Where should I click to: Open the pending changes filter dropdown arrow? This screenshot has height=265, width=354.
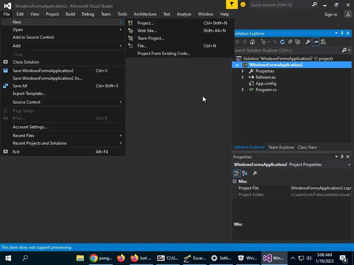point(269,42)
